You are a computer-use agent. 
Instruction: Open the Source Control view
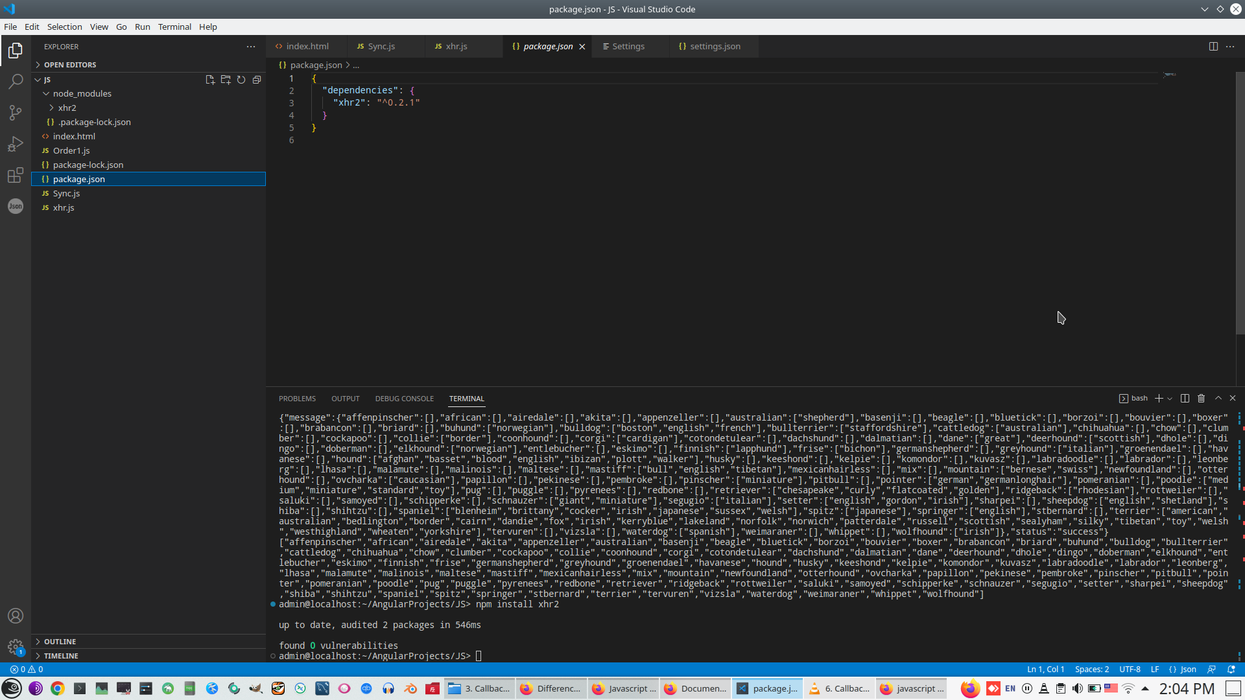click(x=16, y=113)
